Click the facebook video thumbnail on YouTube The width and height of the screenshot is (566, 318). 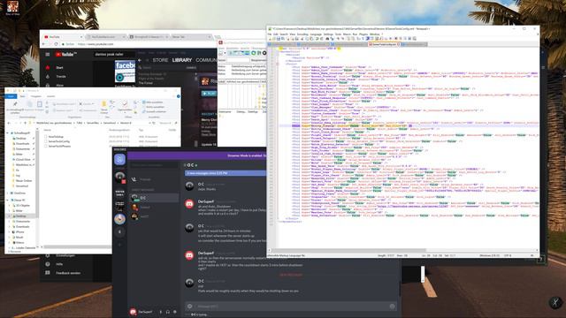click(125, 71)
